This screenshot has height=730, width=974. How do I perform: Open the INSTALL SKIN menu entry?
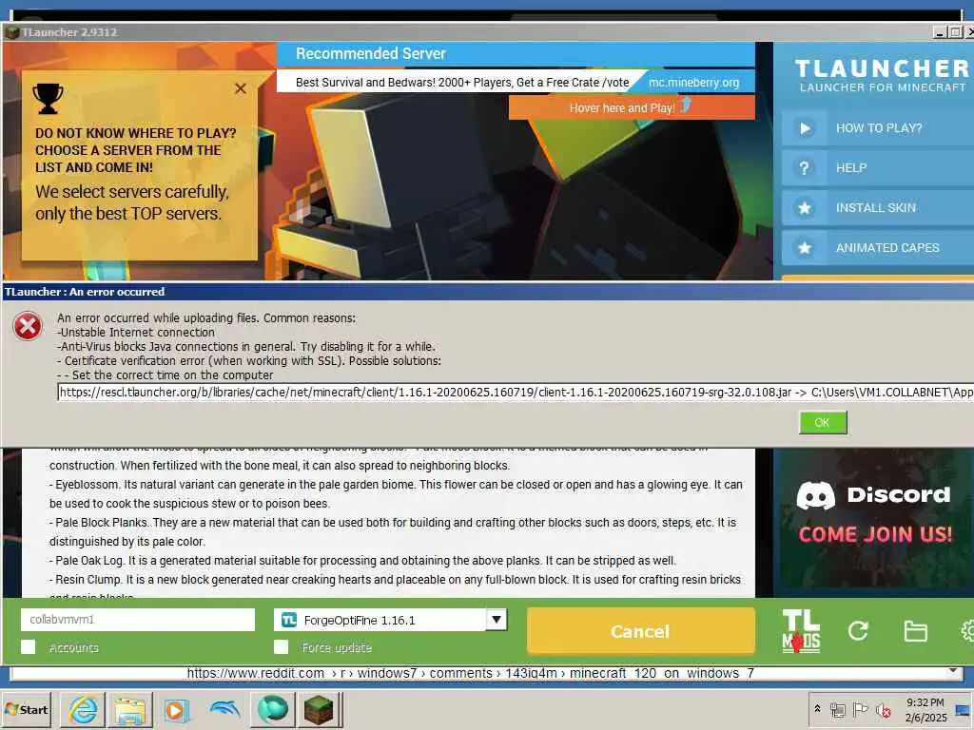click(x=876, y=208)
